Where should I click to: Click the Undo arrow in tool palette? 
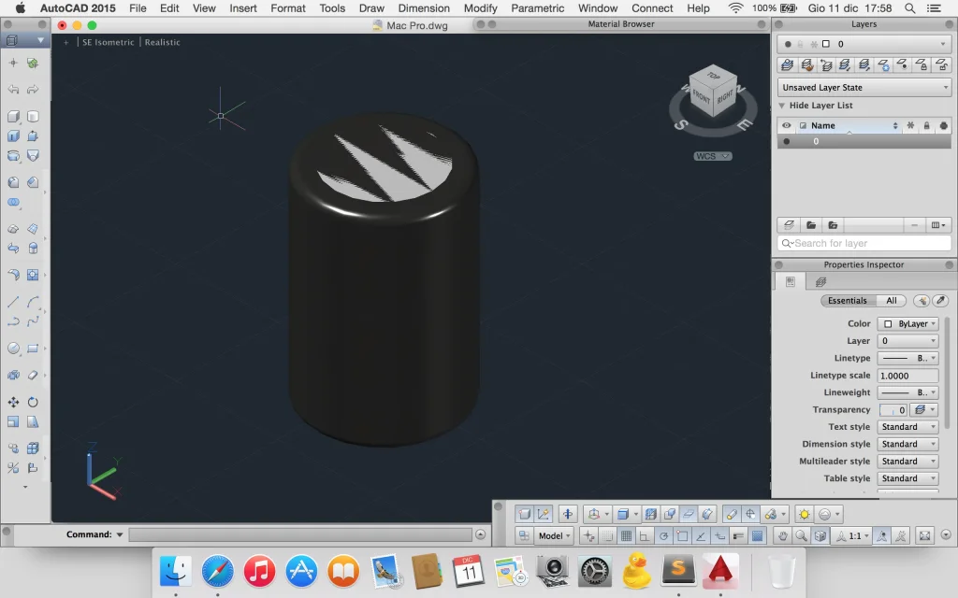(x=13, y=89)
